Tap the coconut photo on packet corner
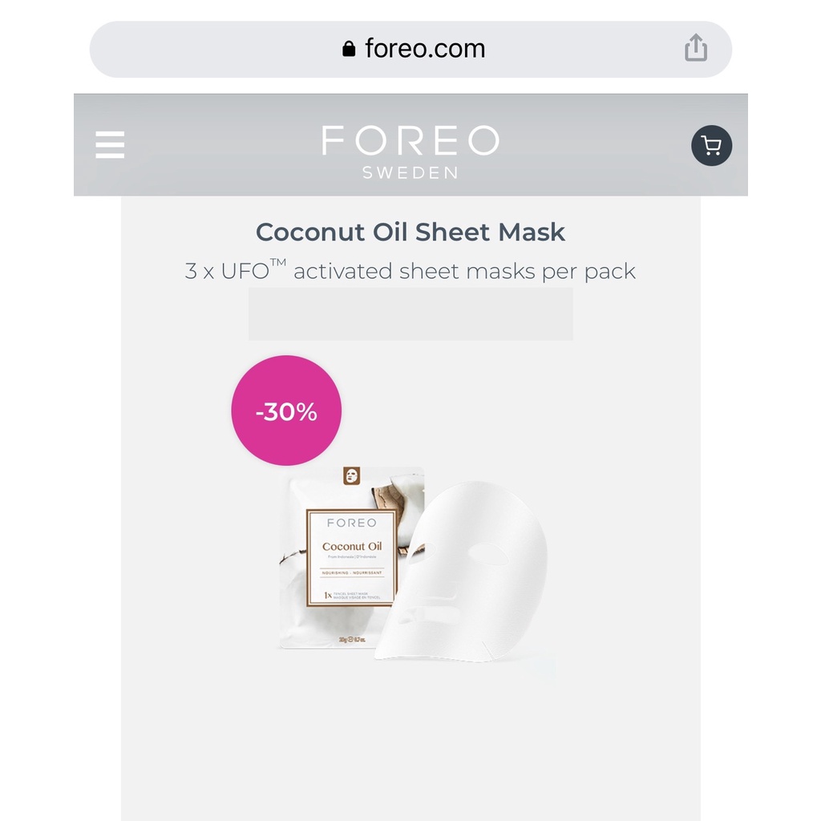Image resolution: width=821 pixels, height=821 pixels. tap(397, 495)
